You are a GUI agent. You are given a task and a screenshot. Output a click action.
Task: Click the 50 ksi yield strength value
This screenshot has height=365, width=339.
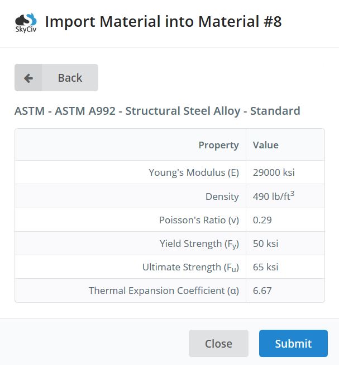[x=265, y=244]
